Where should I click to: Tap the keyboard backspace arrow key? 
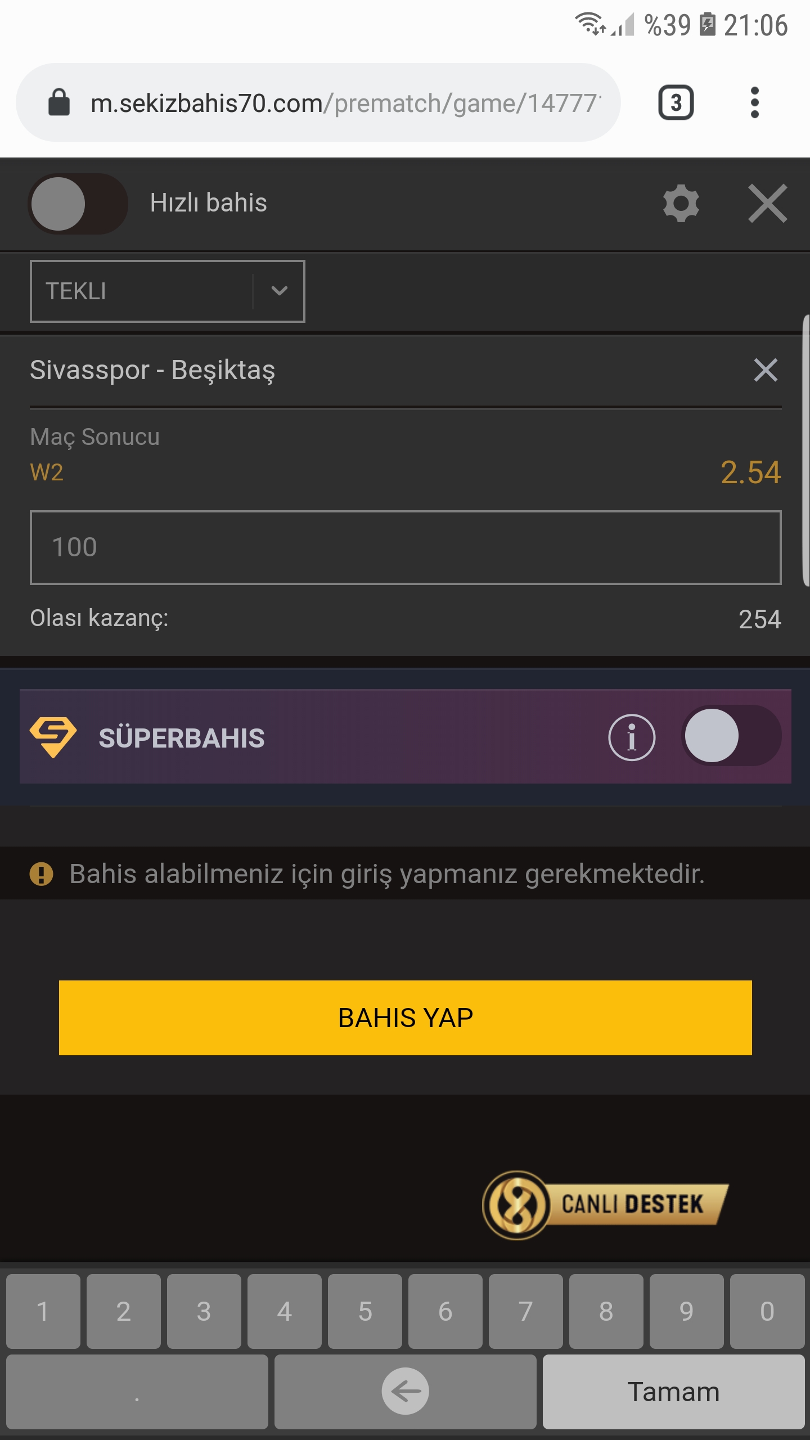405,1392
